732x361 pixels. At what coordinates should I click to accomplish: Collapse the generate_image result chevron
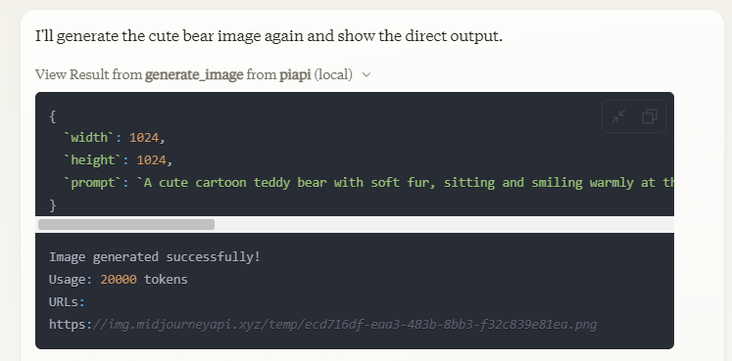coord(366,74)
